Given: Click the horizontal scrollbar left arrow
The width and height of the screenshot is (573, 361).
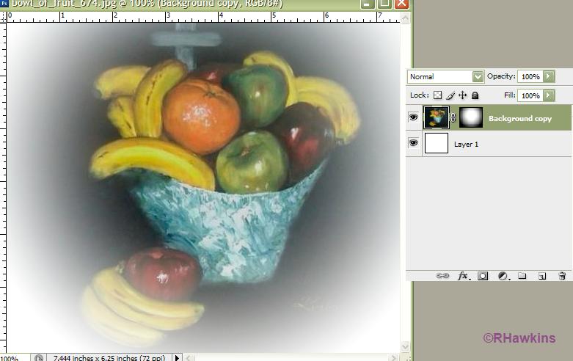Looking at the screenshot, I should (188, 357).
